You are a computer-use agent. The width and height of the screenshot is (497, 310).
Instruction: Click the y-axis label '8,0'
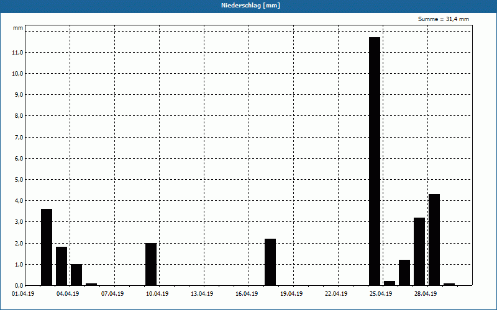(19, 116)
